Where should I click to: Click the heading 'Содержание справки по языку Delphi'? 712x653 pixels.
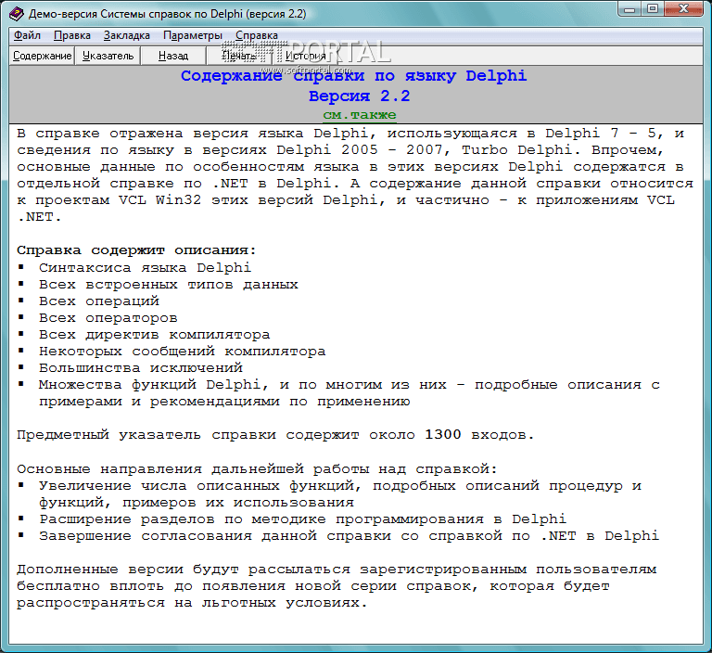[354, 76]
